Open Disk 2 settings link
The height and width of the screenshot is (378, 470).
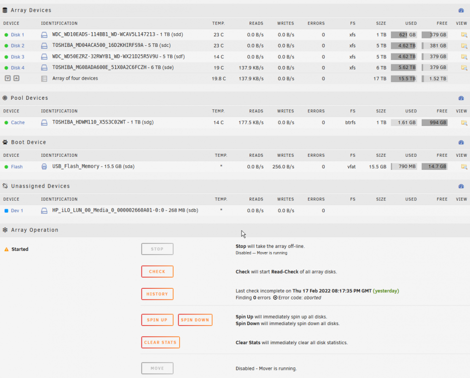18,46
